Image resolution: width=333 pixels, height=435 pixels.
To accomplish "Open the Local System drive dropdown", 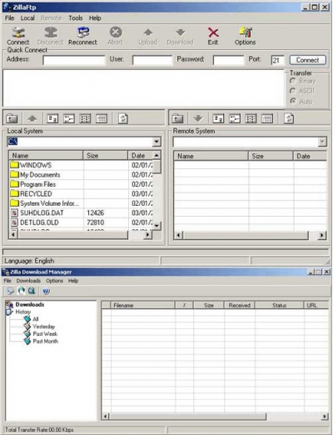I will pos(157,142).
